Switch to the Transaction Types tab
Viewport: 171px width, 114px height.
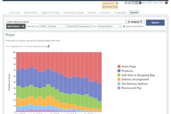[x=74, y=13]
